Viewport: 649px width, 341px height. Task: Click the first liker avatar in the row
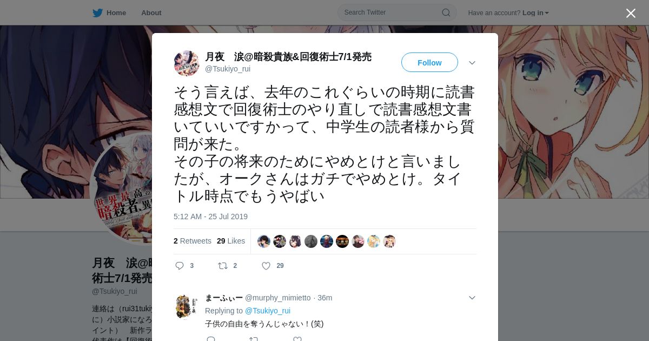click(264, 241)
